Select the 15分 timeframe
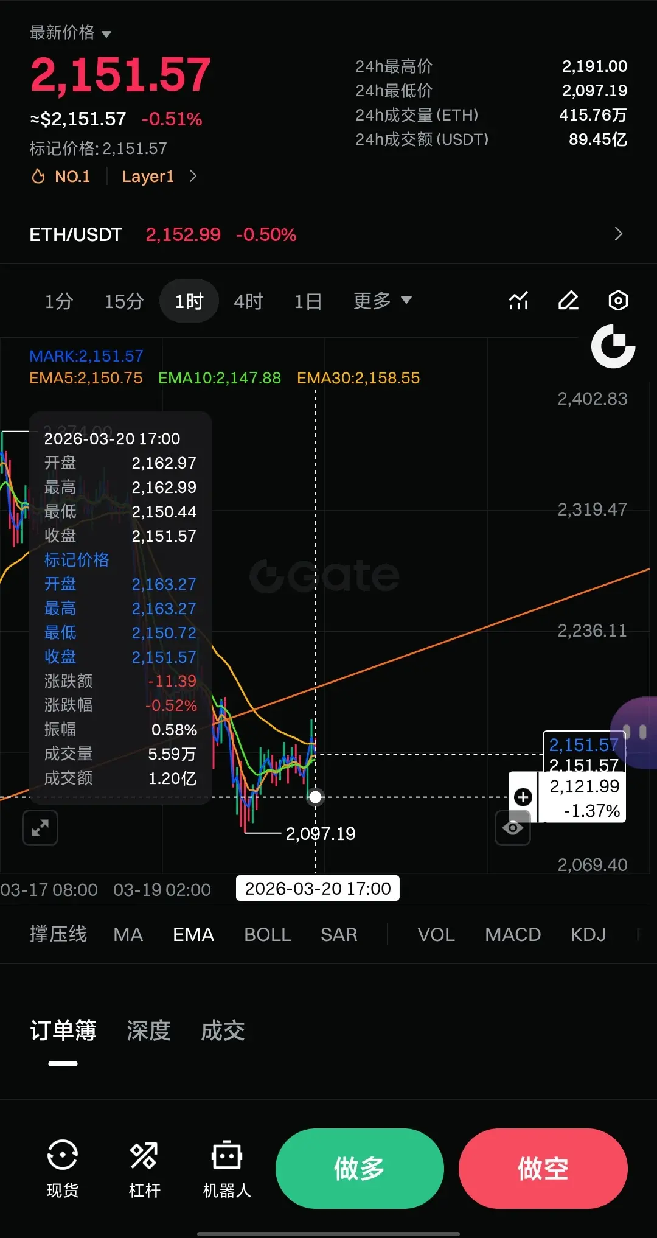 (124, 301)
